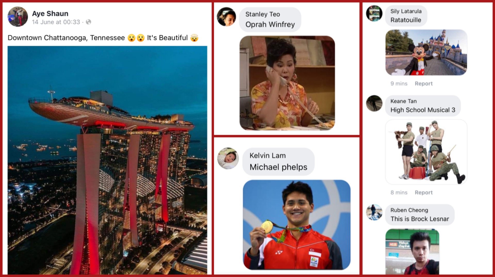Screen dimensions: 495x277
Task: View the woman on telephone image
Action: click(x=287, y=83)
